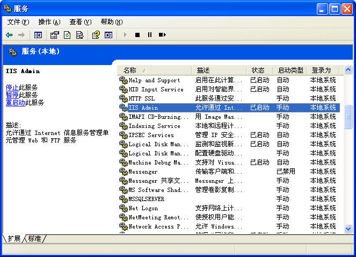The image size is (356, 257).
Task: Click the vertical scrollbar thumb
Action: pos(348,117)
